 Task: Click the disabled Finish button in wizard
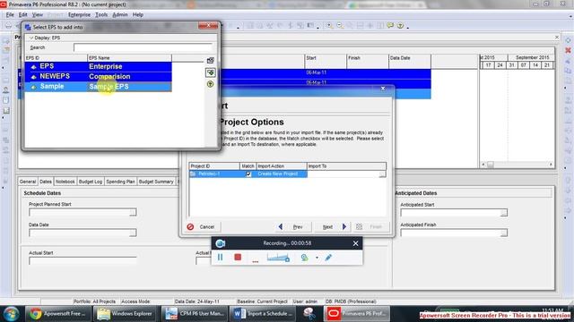click(x=370, y=226)
